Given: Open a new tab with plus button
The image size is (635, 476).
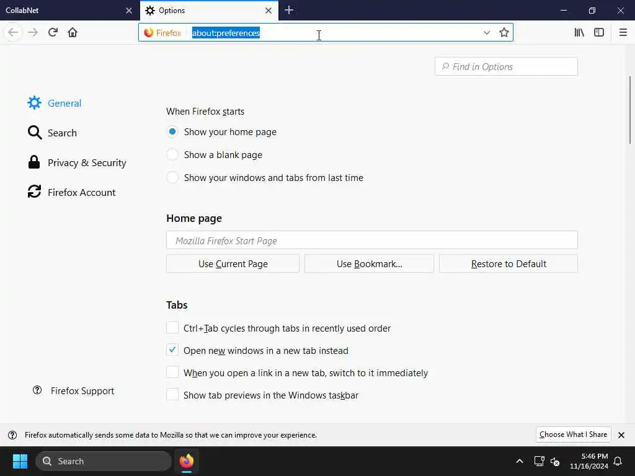Looking at the screenshot, I should pyautogui.click(x=289, y=10).
